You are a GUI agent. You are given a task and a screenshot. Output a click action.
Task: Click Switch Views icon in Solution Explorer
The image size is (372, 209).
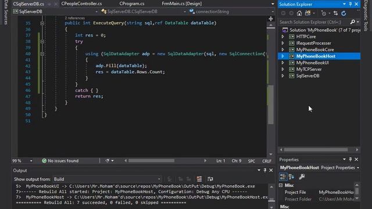point(307,13)
